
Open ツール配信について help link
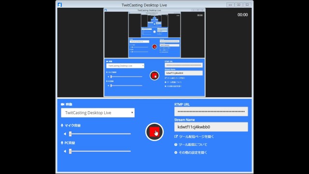click(x=193, y=145)
